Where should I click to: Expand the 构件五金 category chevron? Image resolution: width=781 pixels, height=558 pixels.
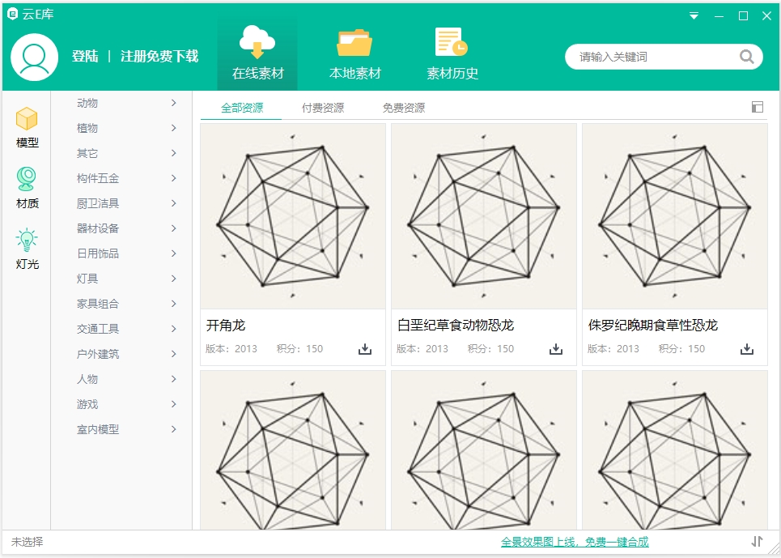[x=174, y=178]
